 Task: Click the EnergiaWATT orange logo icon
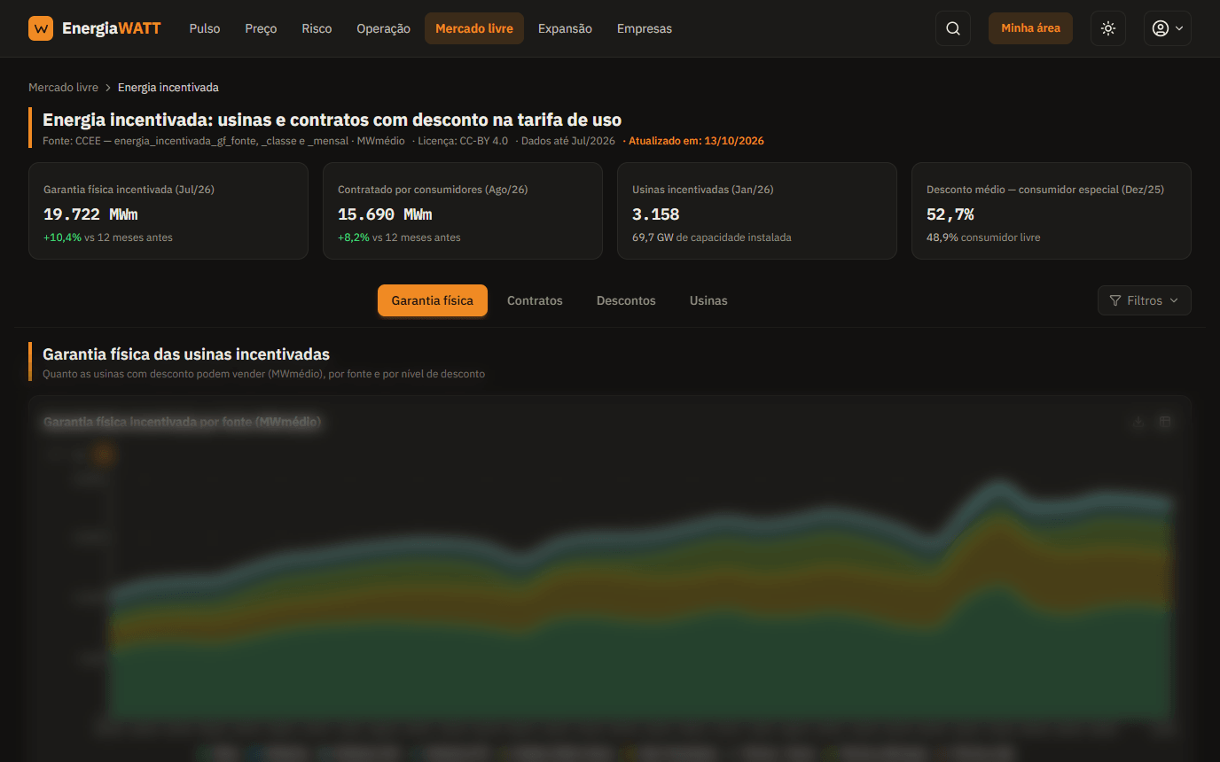41,28
